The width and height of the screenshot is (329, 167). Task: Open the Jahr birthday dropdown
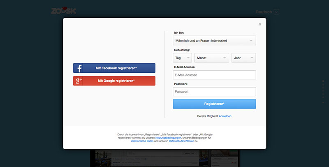tap(243, 58)
